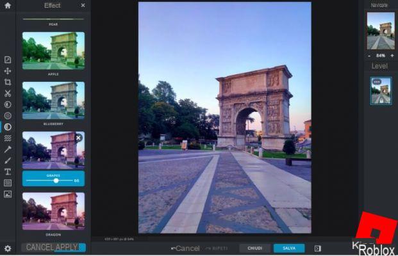Apply the Blueberry effect thumbnail
This screenshot has width=398, height=256.
53,100
